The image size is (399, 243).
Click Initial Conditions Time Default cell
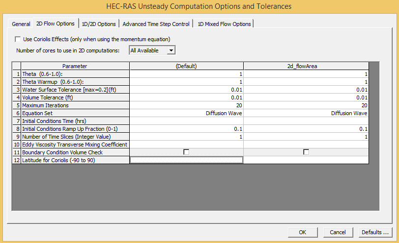click(186, 121)
